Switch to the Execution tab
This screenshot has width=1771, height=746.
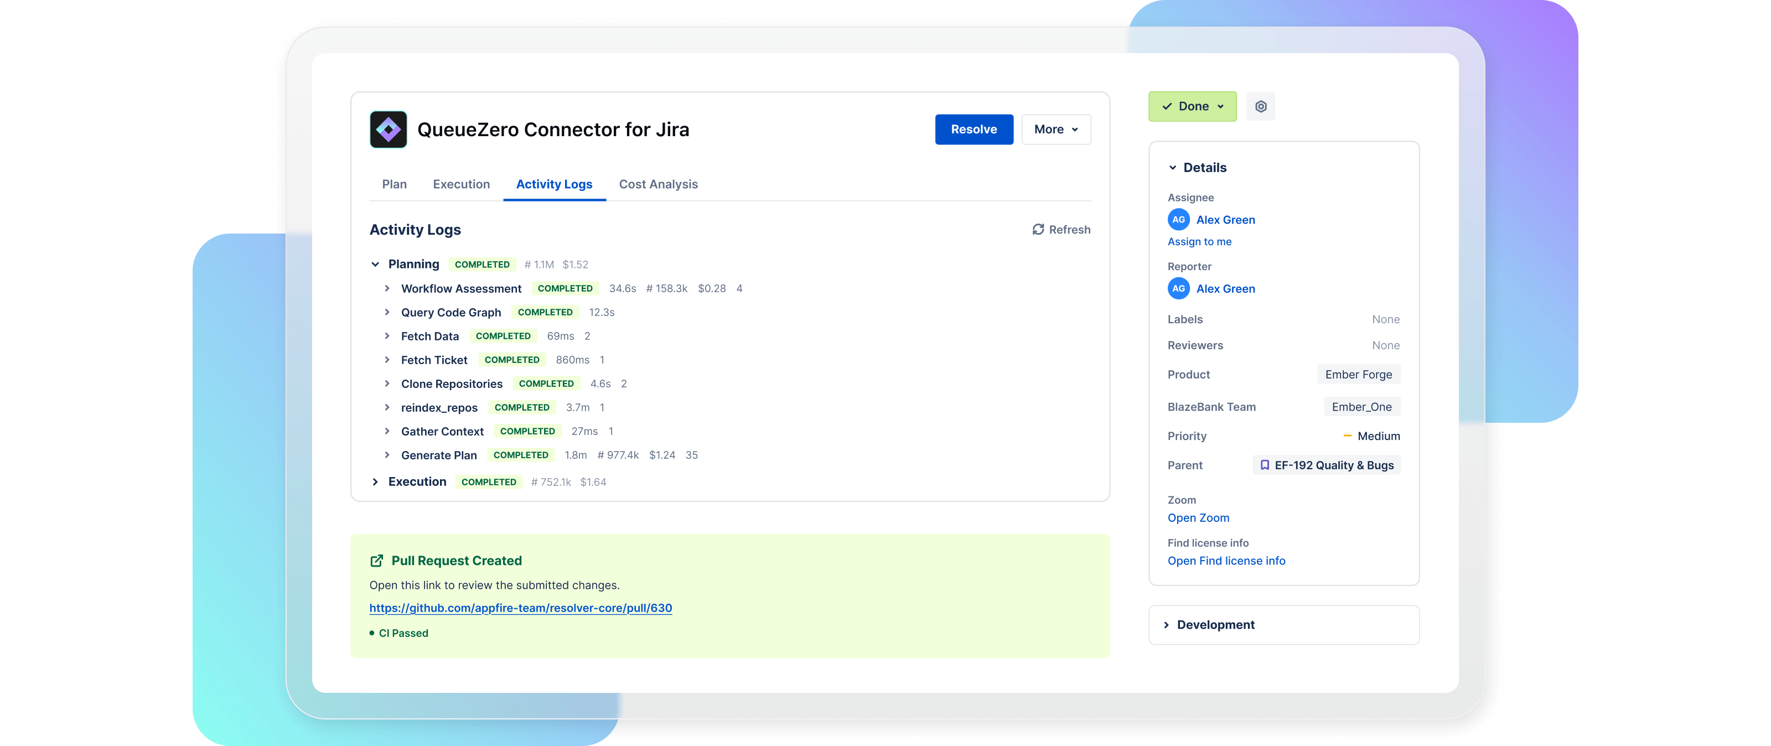tap(462, 184)
